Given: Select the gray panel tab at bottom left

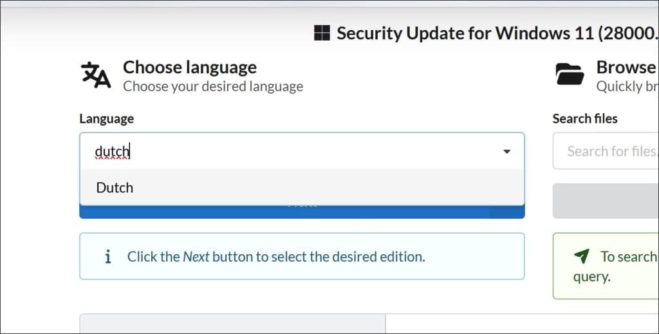Looking at the screenshot, I should tap(232, 324).
